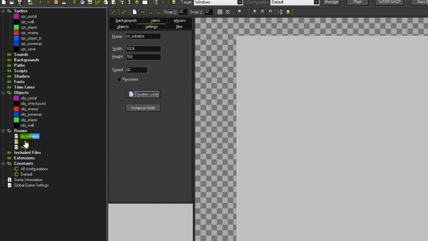The width and height of the screenshot is (428, 241).
Task: Click the Snap X value field
Action: pyautogui.click(x=183, y=12)
